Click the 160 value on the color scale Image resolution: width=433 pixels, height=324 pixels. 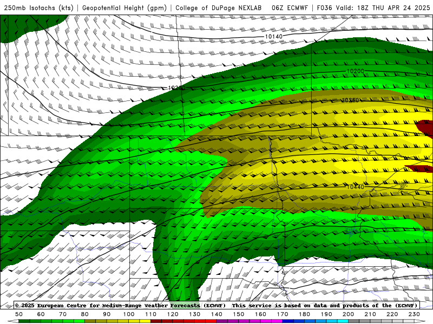click(x=260, y=314)
